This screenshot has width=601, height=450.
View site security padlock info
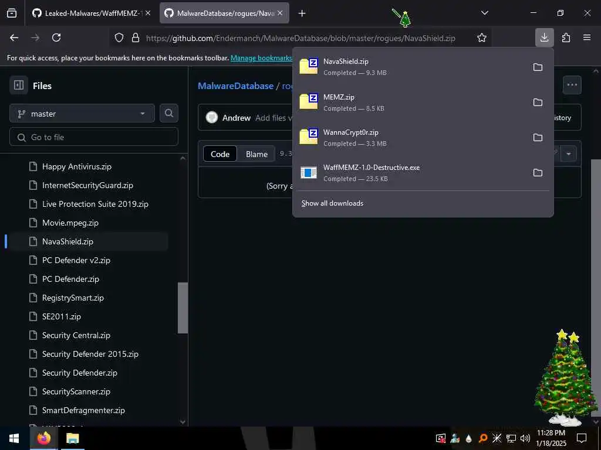136,38
